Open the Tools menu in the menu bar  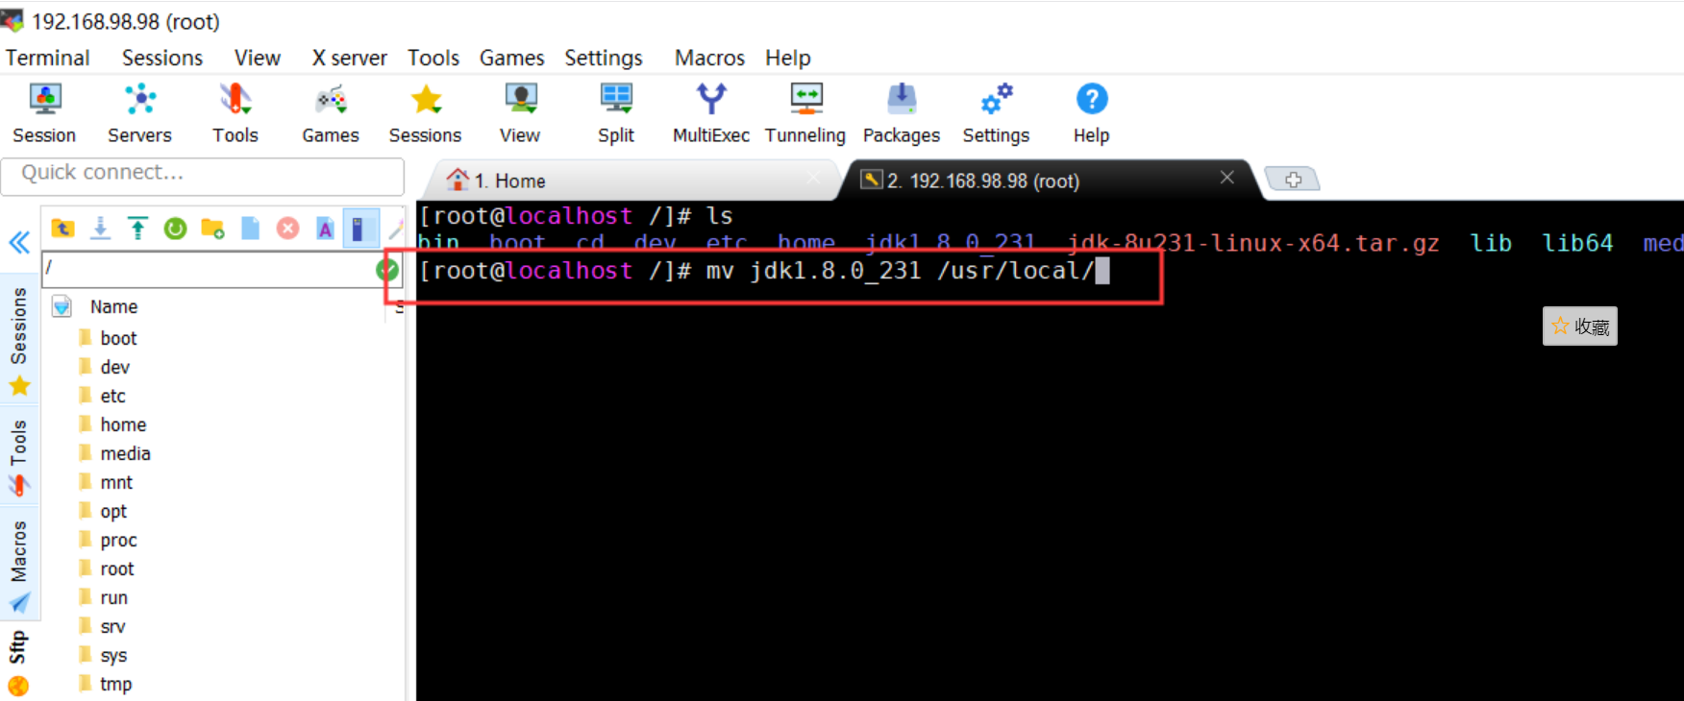433,58
